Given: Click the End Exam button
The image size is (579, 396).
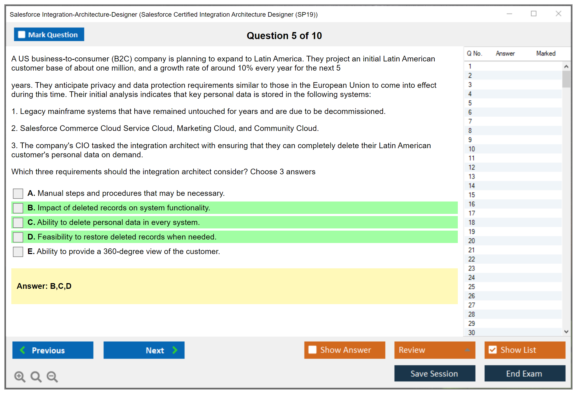Looking at the screenshot, I should tap(524, 373).
